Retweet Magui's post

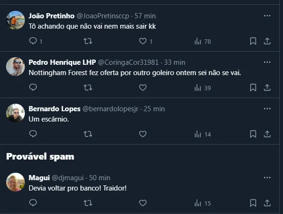click(88, 203)
